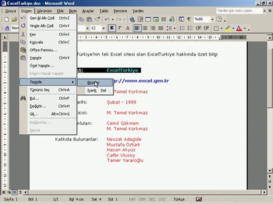Click the bulleted list icon
The image size is (273, 204).
(x=190, y=28)
